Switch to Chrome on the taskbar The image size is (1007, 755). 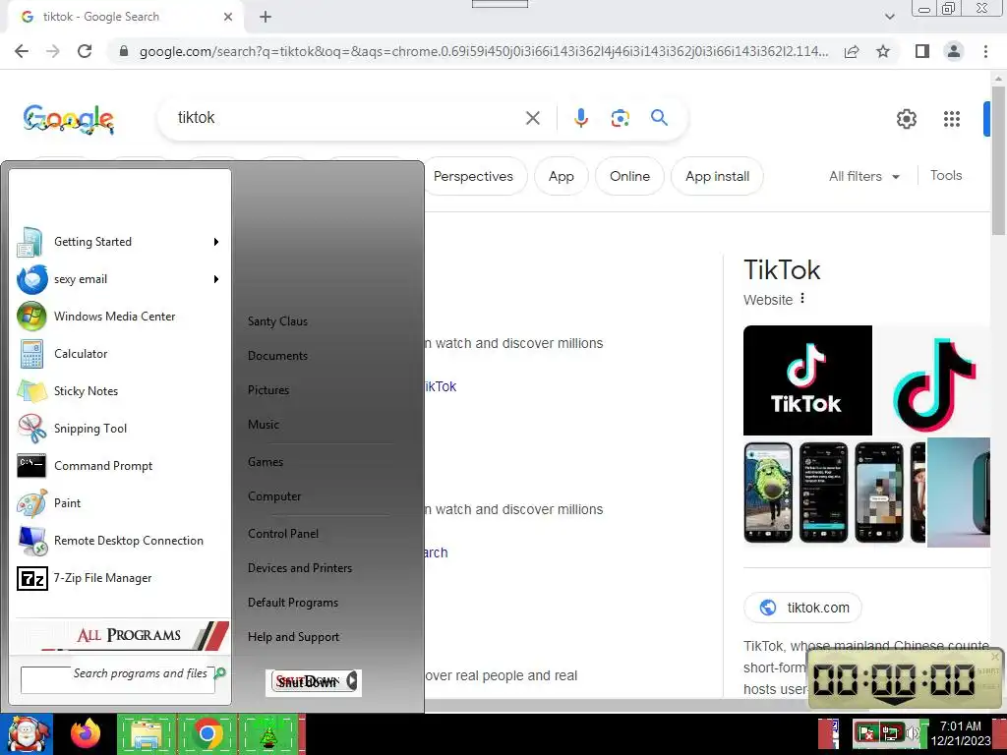207,734
